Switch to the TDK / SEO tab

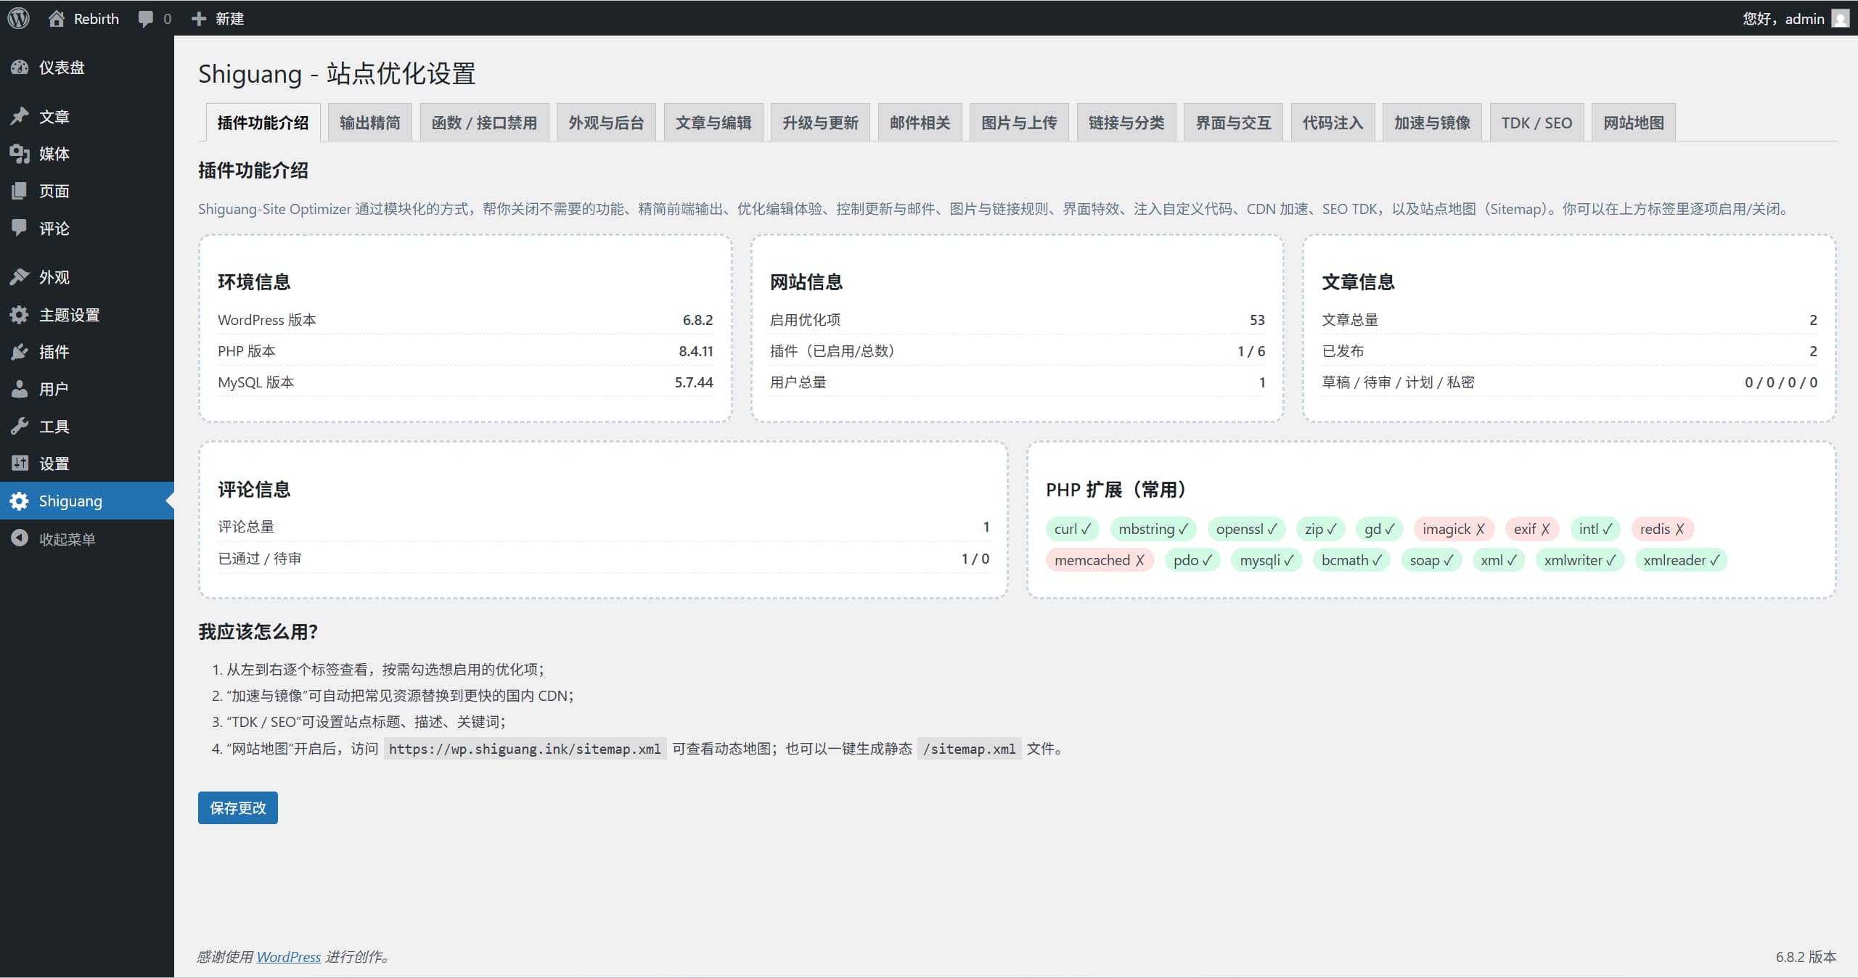coord(1536,123)
